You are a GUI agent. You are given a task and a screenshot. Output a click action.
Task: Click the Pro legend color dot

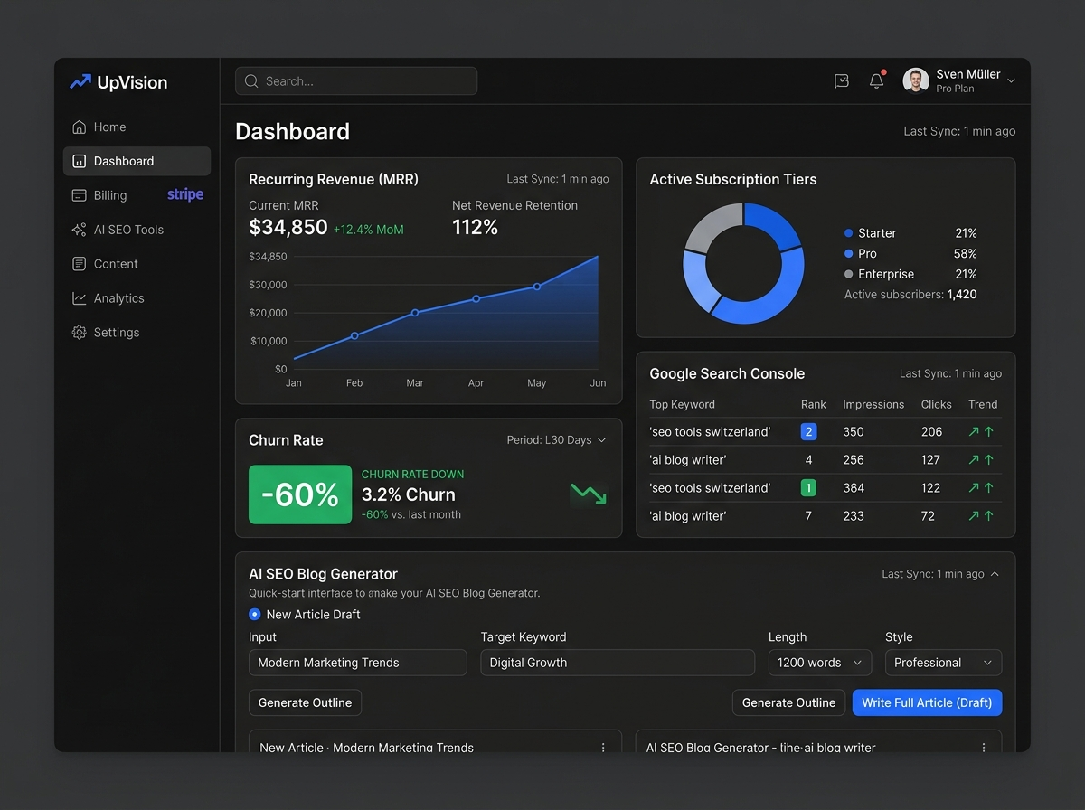pyautogui.click(x=848, y=254)
